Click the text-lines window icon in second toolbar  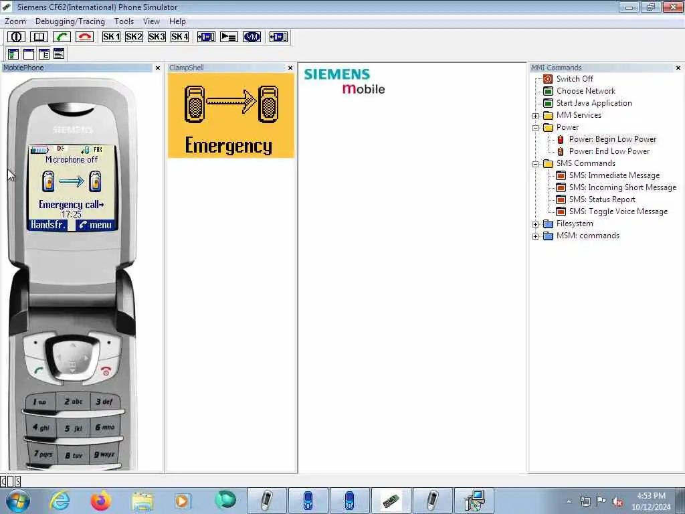tap(59, 54)
